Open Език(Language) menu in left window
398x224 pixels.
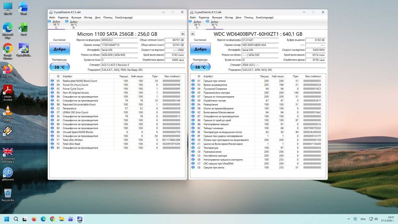click(x=124, y=18)
